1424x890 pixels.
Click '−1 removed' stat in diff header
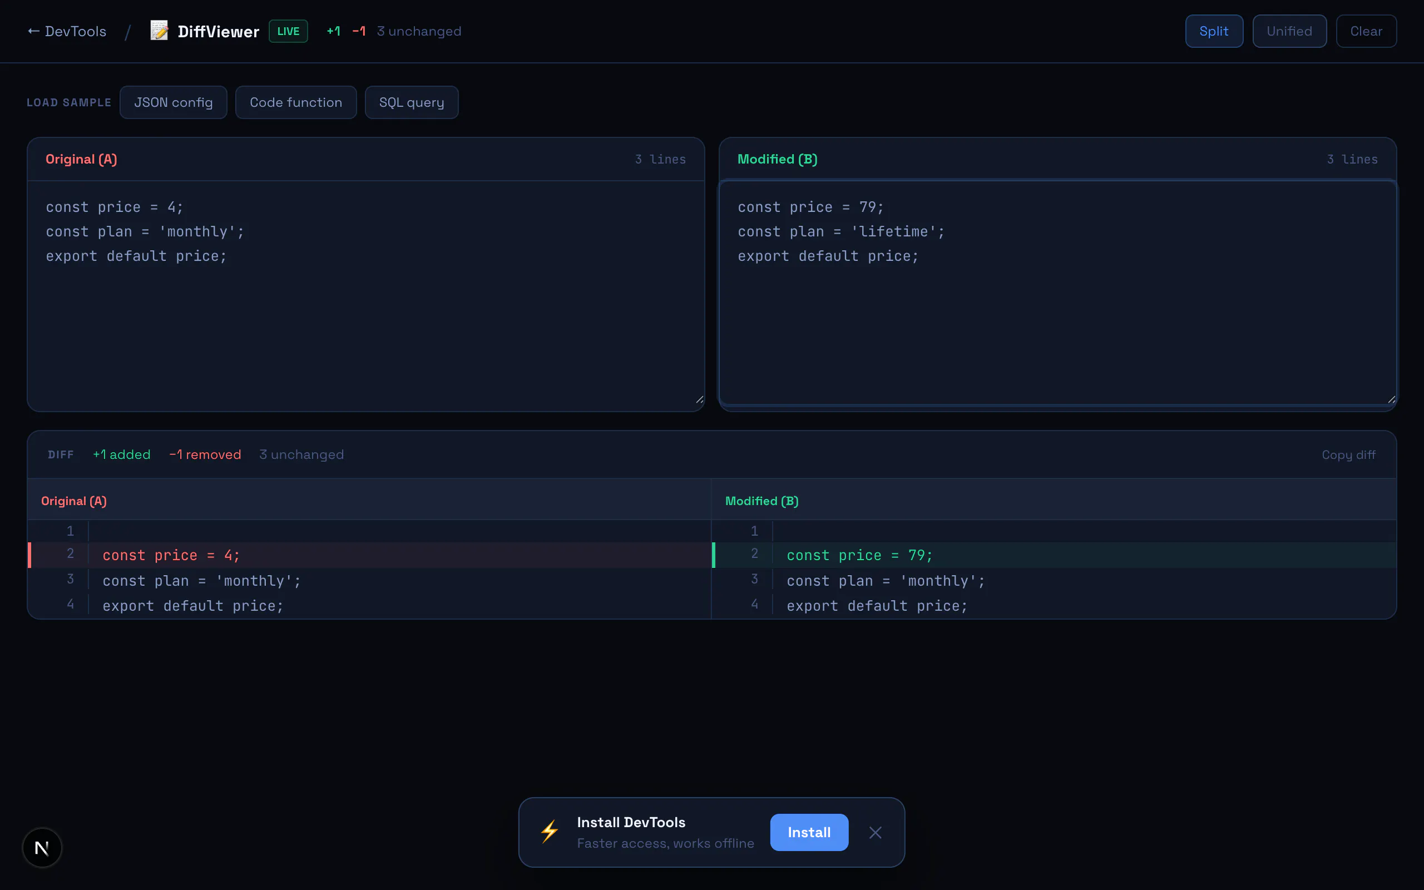(x=205, y=455)
